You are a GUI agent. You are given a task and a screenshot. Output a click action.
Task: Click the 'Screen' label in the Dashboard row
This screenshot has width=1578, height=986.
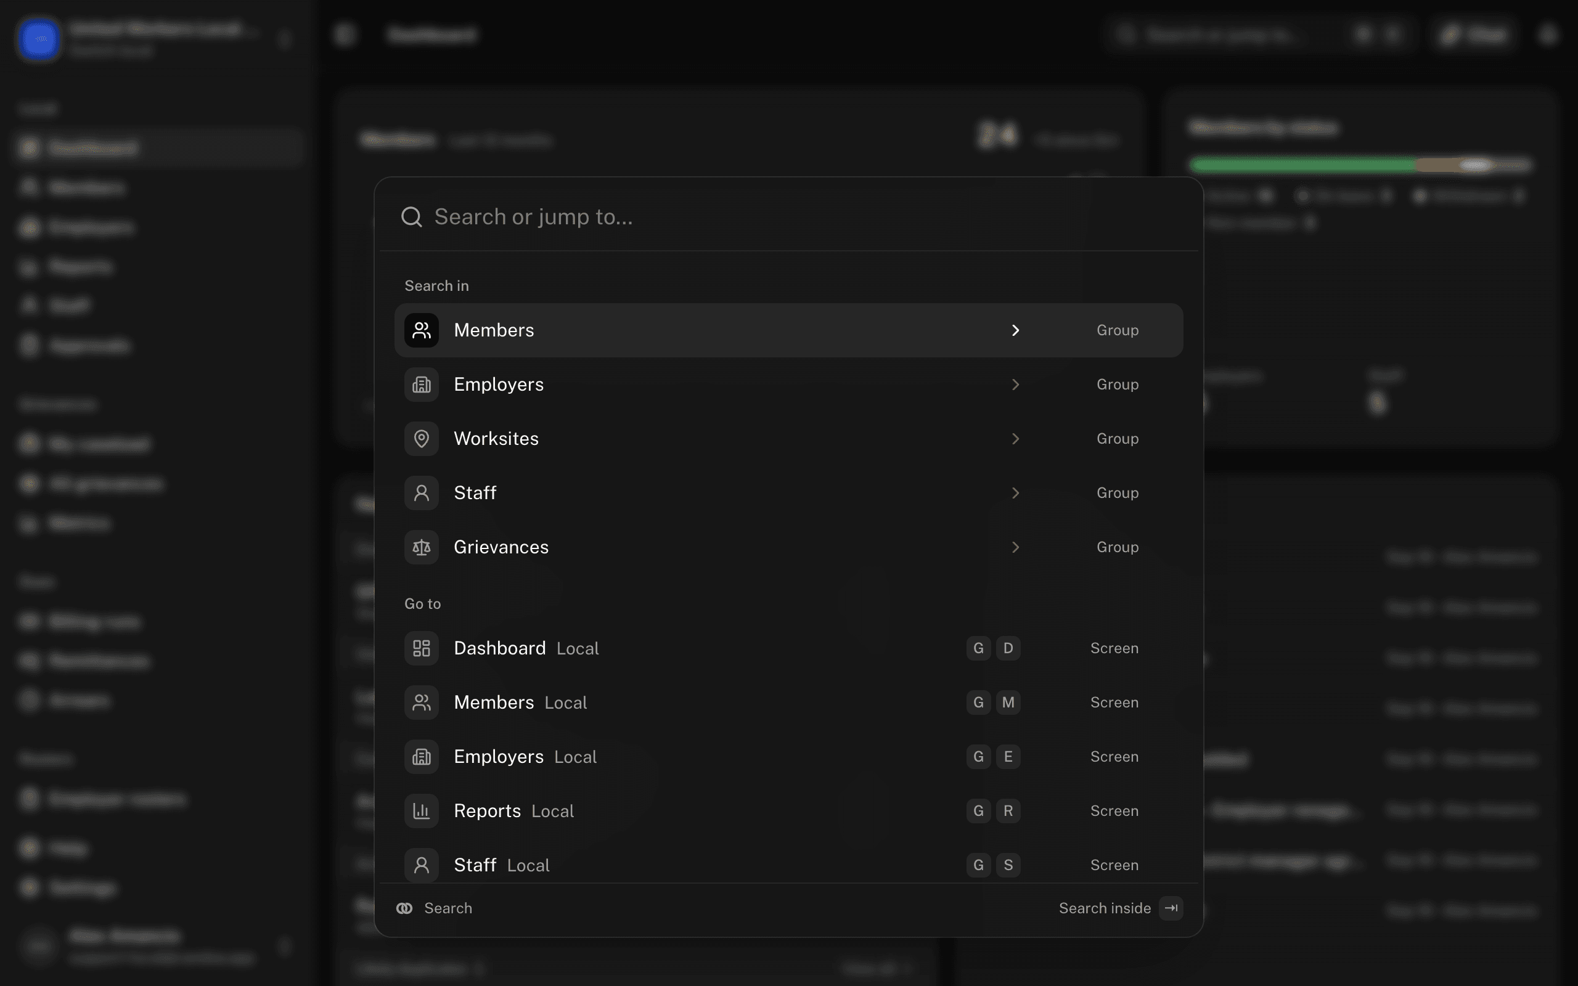coord(1114,648)
